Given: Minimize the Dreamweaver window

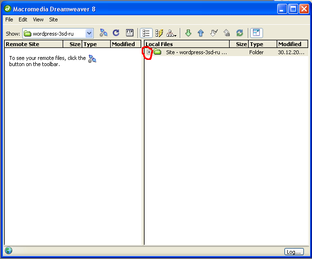Looking at the screenshot, I should (x=282, y=9).
